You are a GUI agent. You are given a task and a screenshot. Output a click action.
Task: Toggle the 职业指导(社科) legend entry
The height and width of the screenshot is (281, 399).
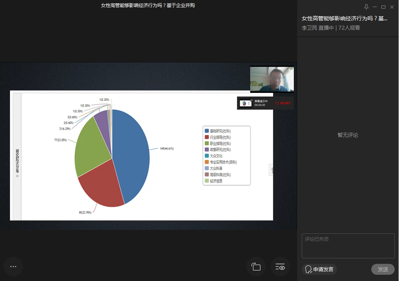click(x=220, y=144)
